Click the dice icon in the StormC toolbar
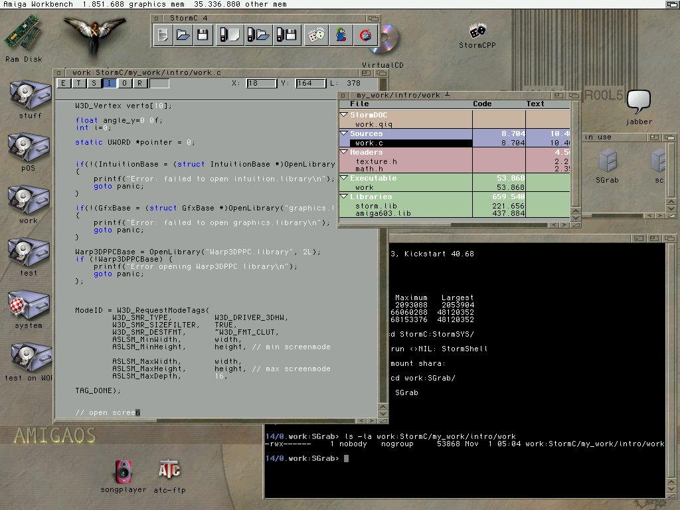 [x=316, y=35]
